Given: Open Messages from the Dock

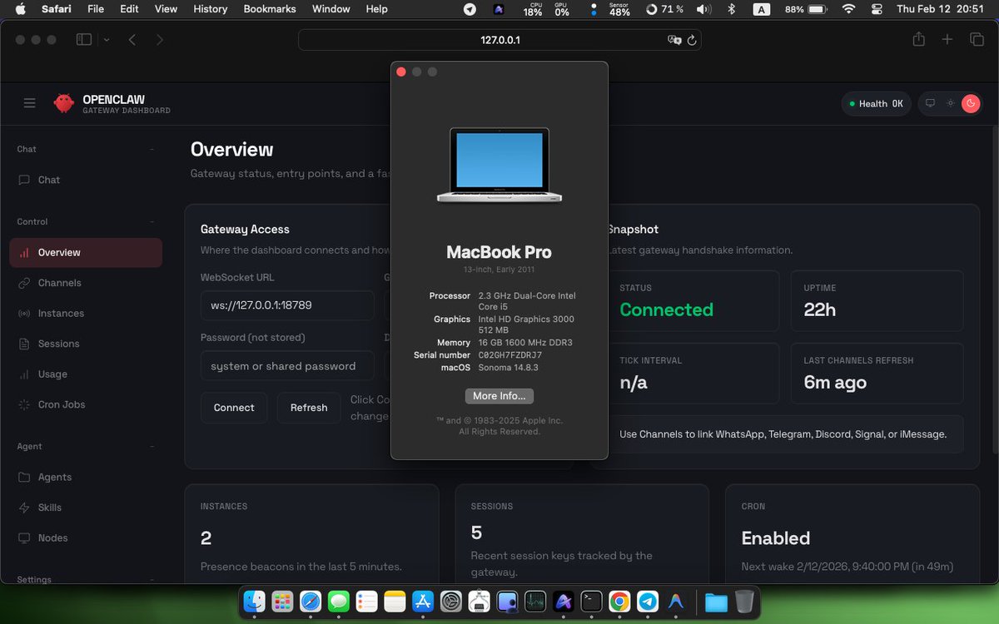Looking at the screenshot, I should coord(338,601).
